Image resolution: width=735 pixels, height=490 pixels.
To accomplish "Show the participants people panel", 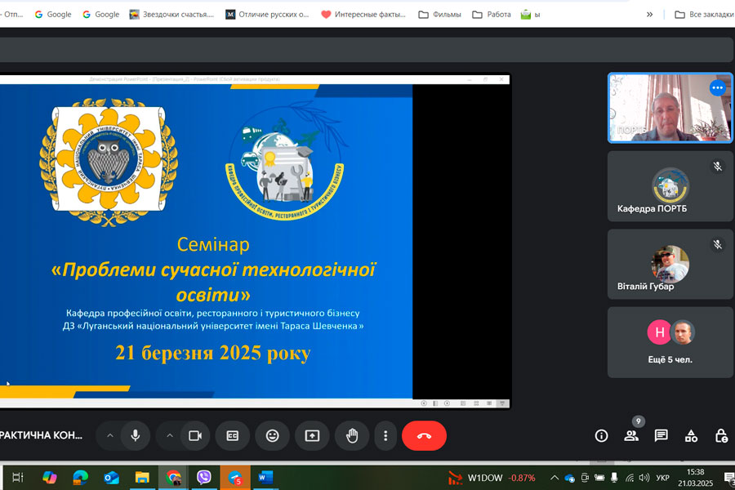I will (x=631, y=436).
